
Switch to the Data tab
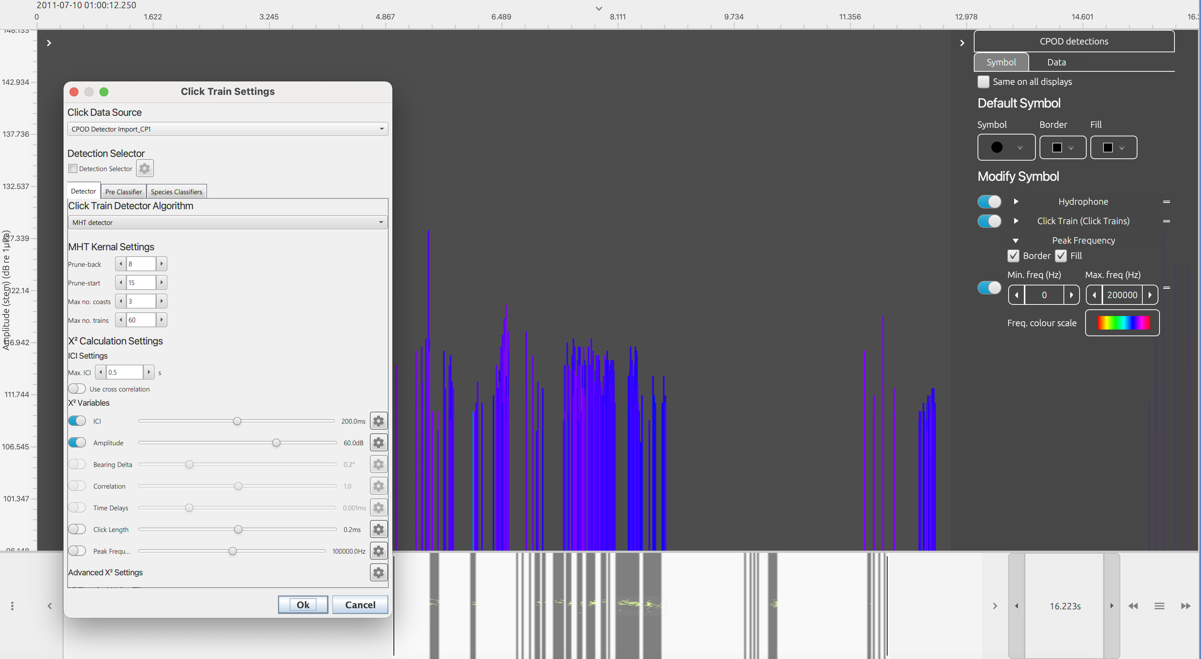point(1056,62)
